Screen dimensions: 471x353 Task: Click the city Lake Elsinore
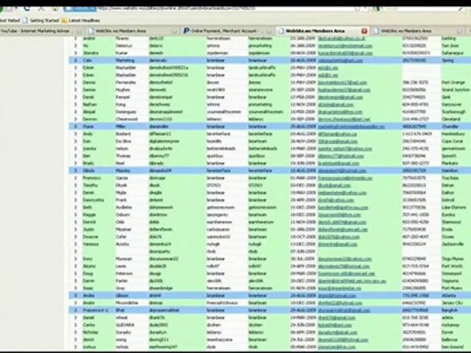[x=453, y=207]
